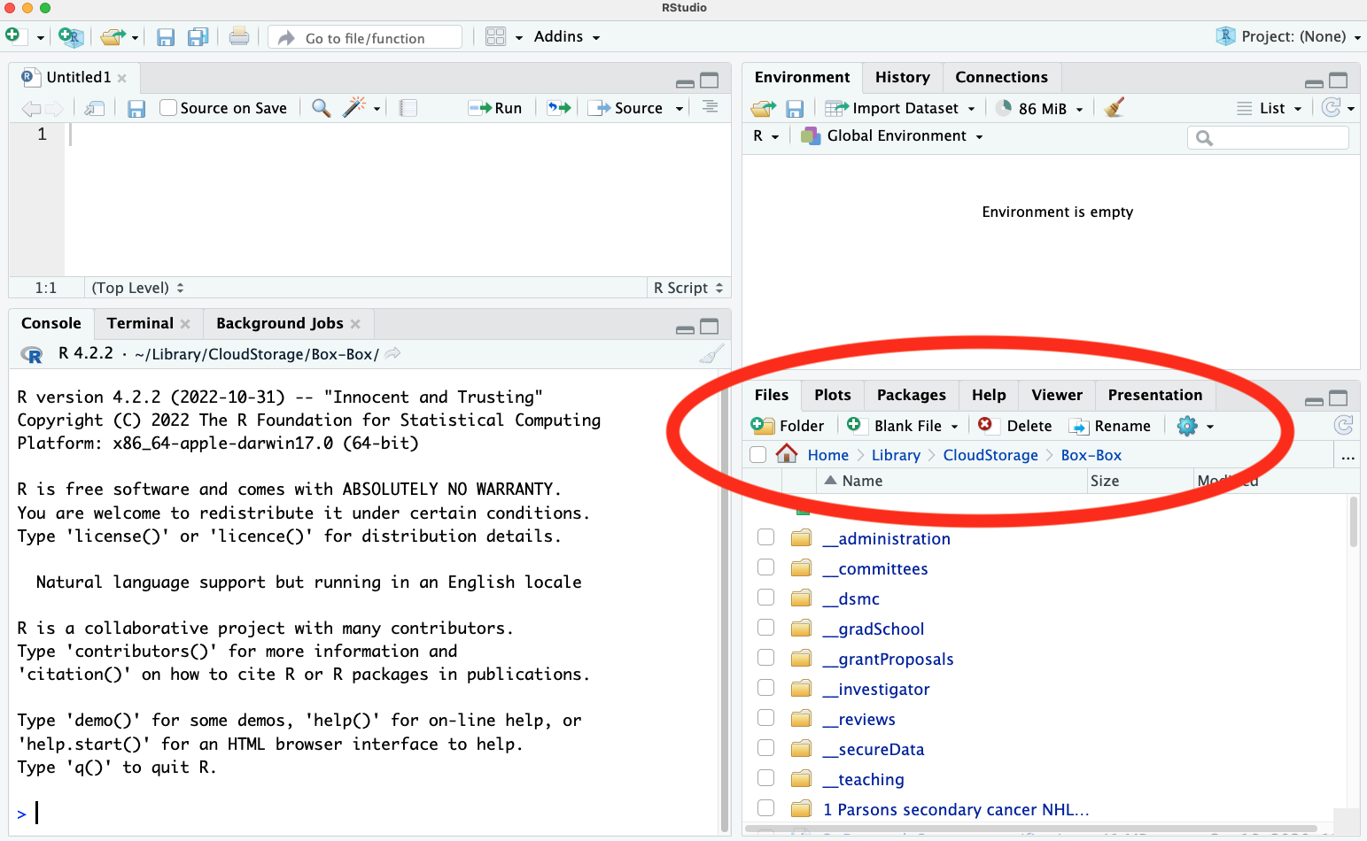
Task: Navigate to Library breadcrumb link
Action: (x=896, y=455)
